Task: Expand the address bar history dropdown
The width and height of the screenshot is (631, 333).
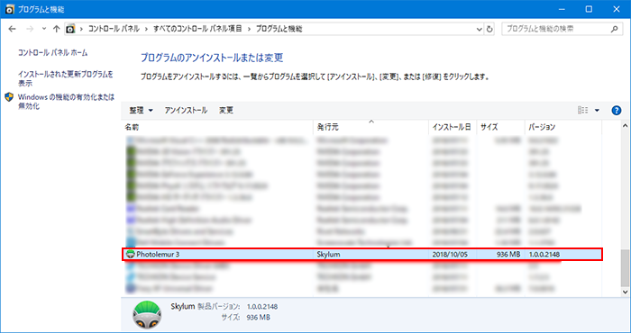Action: tap(479, 29)
